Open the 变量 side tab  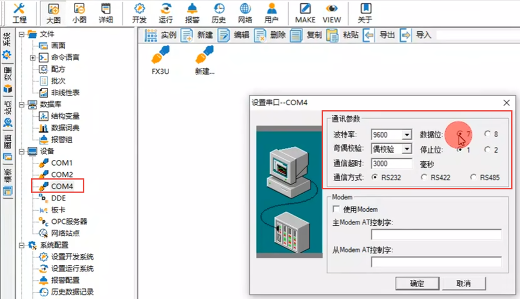(7, 79)
